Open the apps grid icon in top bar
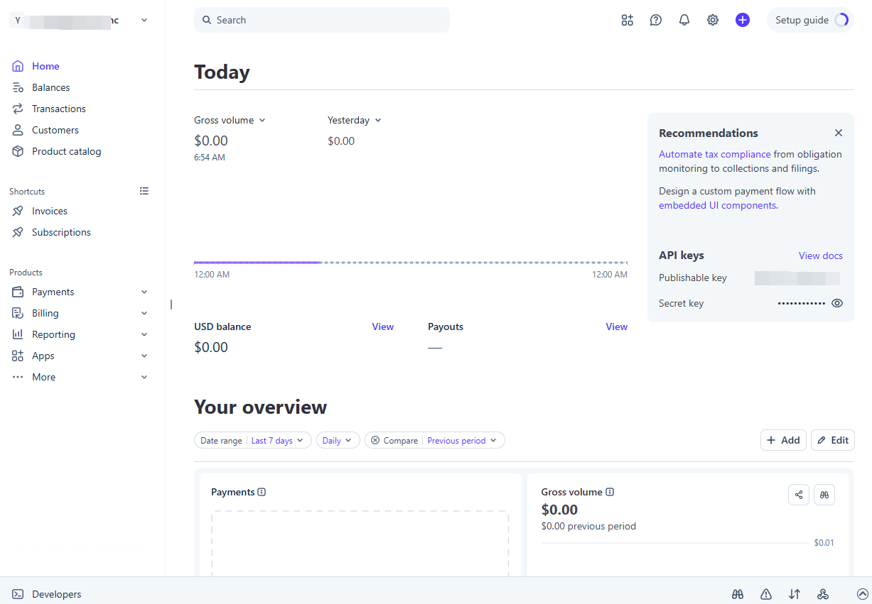872x604 pixels. (x=627, y=20)
